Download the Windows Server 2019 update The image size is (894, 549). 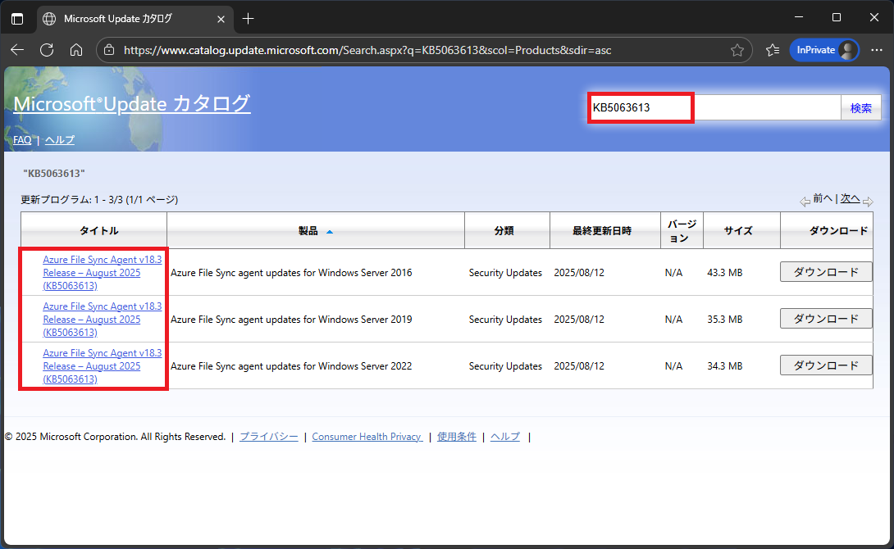826,319
